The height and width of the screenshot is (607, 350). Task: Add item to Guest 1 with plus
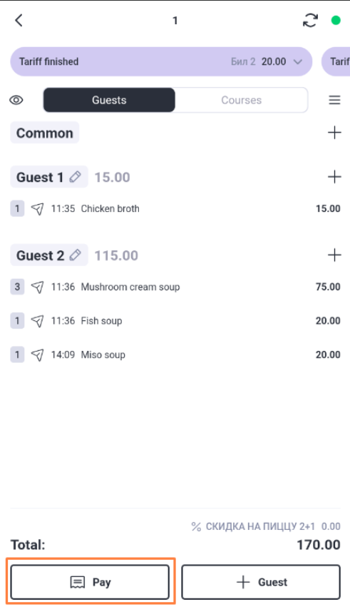pos(334,177)
